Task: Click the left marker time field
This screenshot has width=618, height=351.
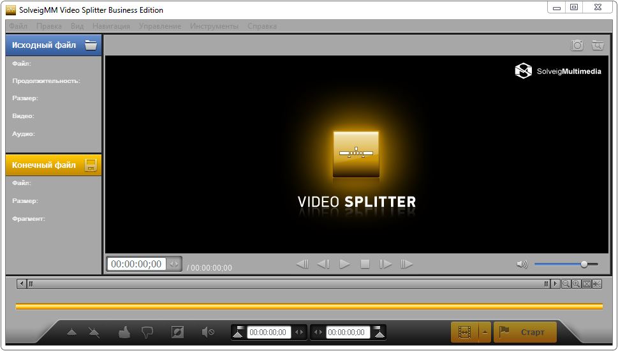Action: (269, 332)
